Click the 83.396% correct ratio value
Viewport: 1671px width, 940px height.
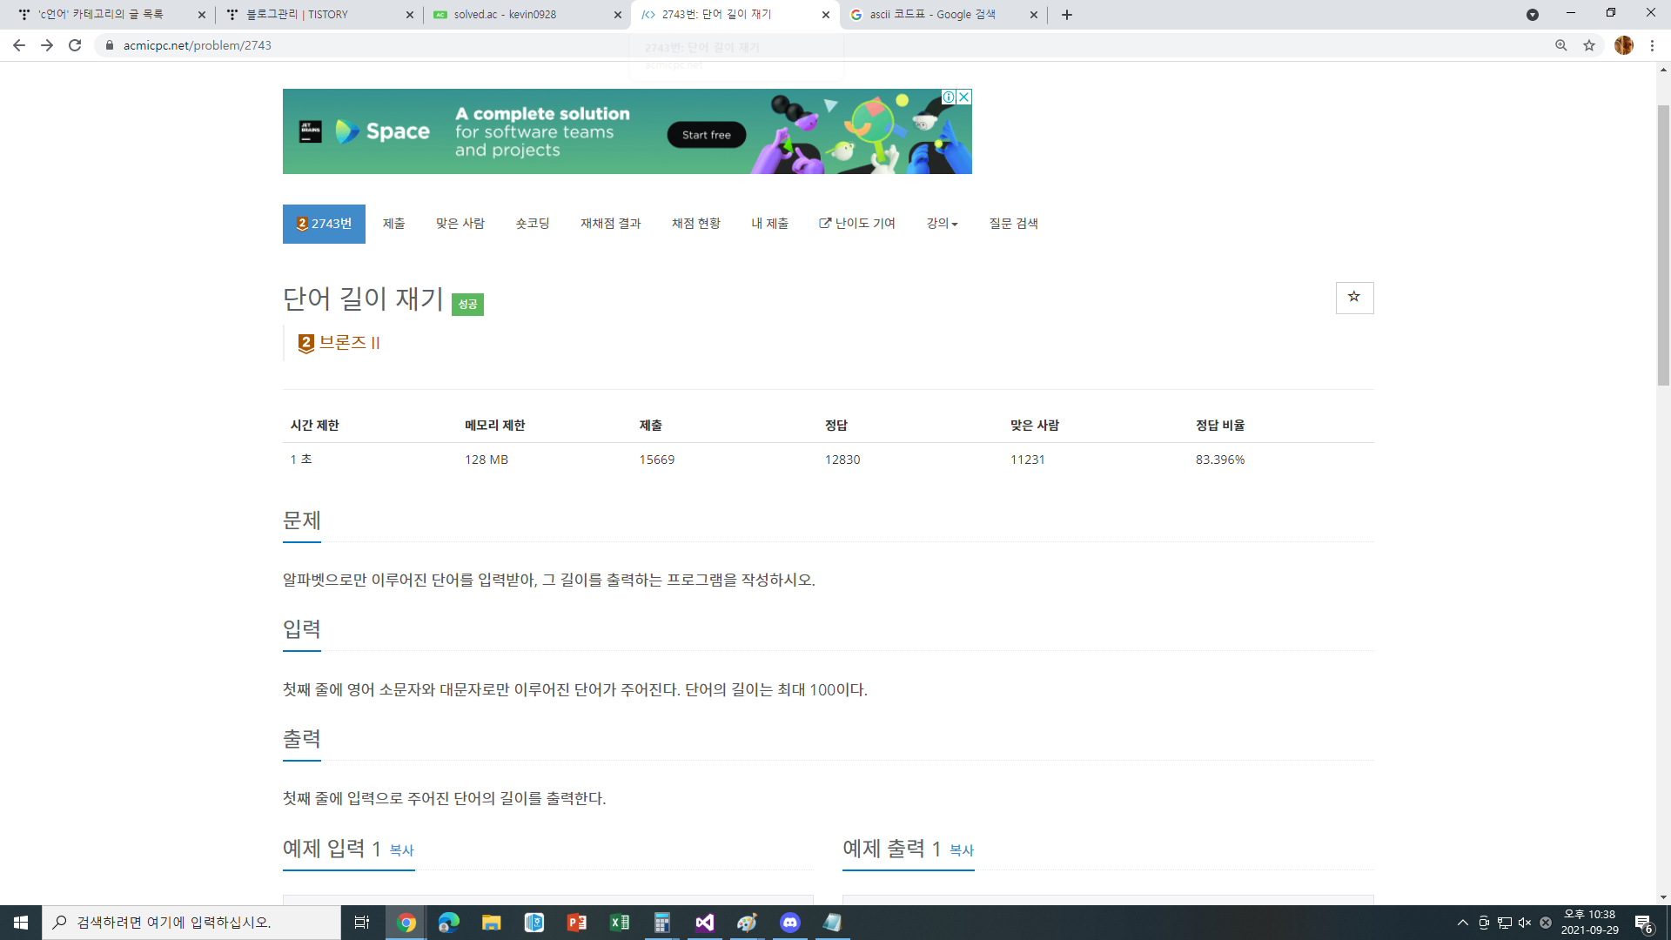tap(1220, 460)
